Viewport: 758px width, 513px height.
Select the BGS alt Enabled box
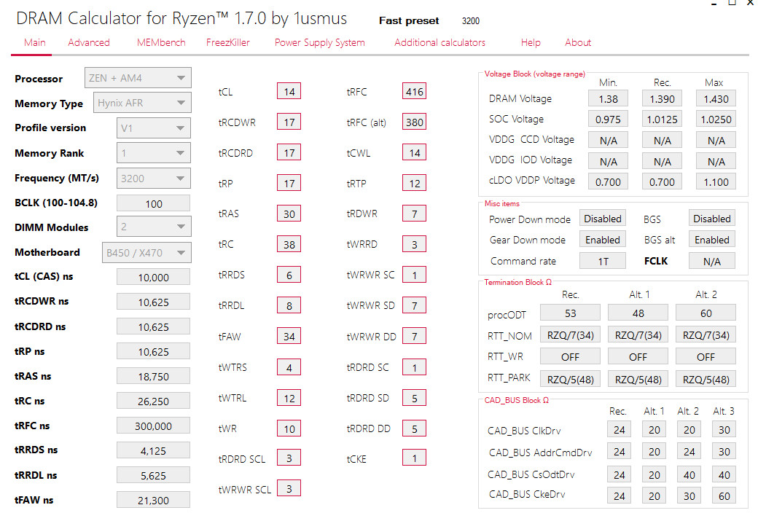(712, 240)
